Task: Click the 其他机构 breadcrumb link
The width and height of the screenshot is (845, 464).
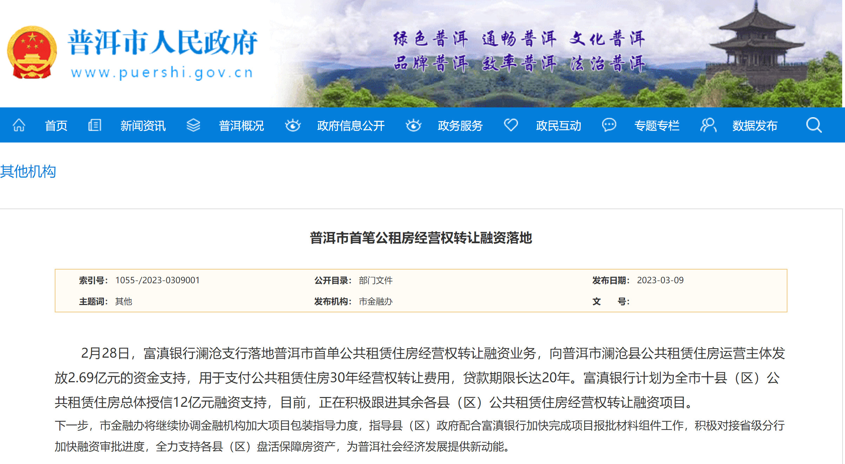Action: (28, 172)
